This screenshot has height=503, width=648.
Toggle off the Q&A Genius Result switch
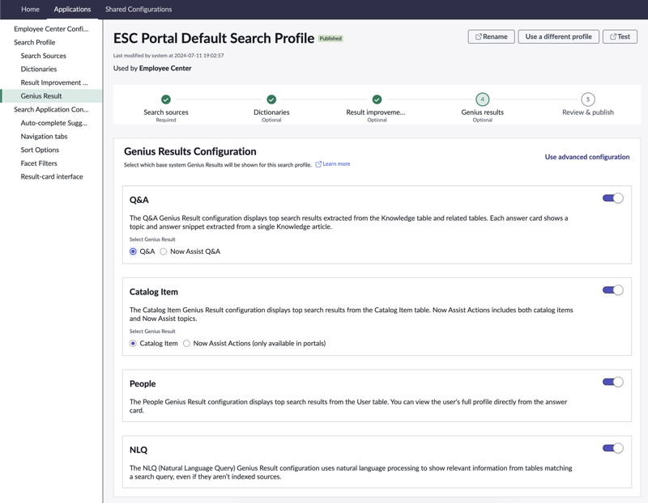[x=613, y=198]
